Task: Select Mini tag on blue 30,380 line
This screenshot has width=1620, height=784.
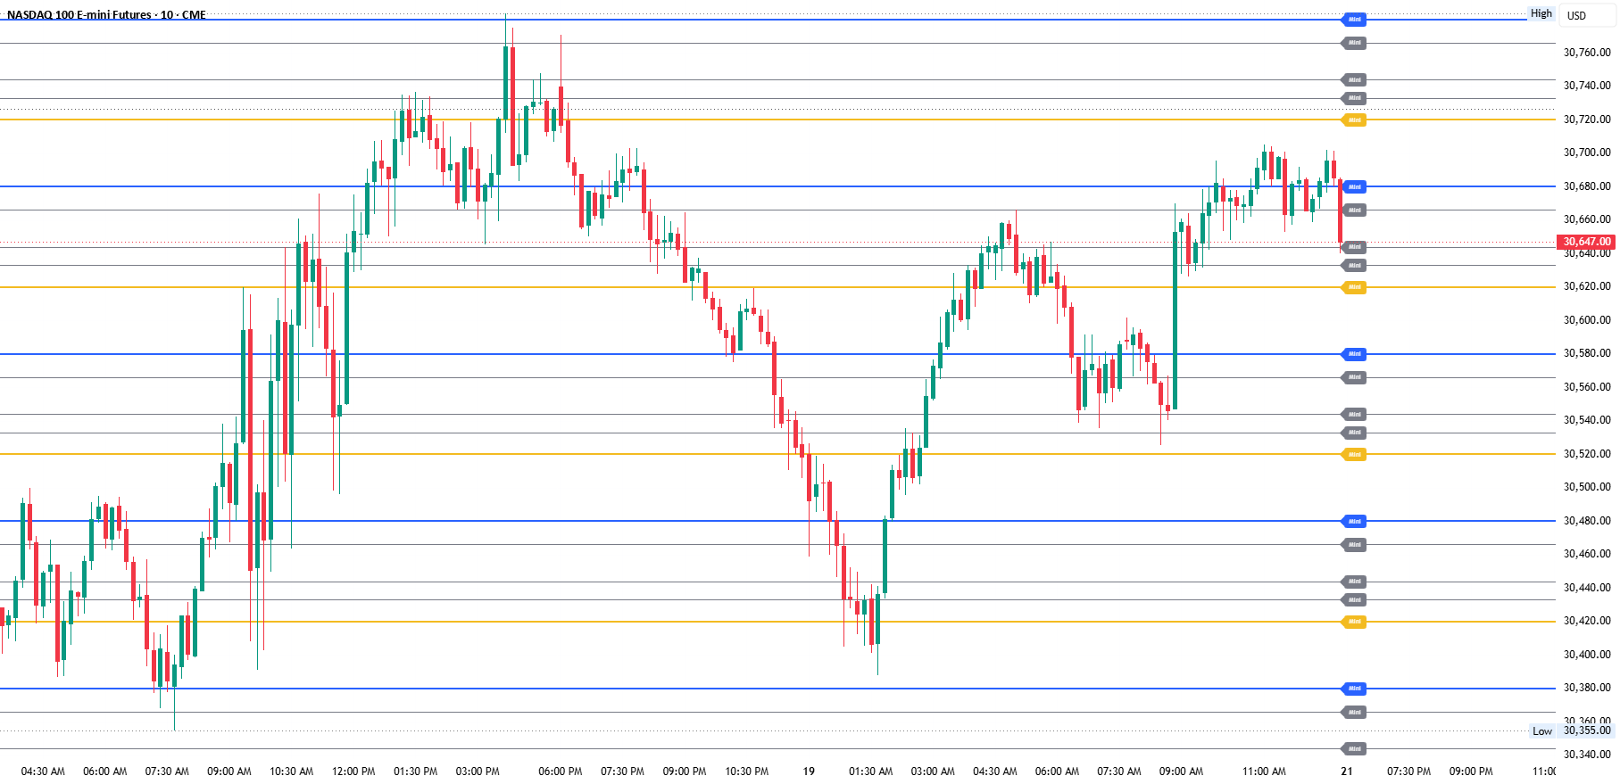Action: [x=1354, y=689]
